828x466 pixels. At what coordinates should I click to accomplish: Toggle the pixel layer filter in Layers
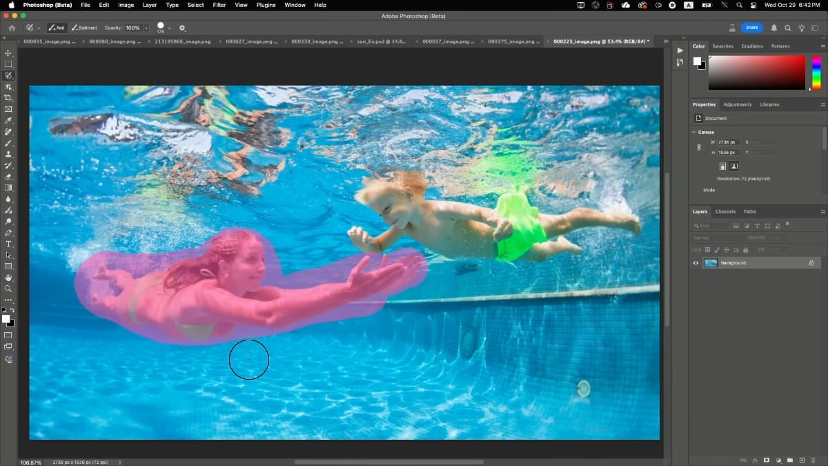(737, 226)
